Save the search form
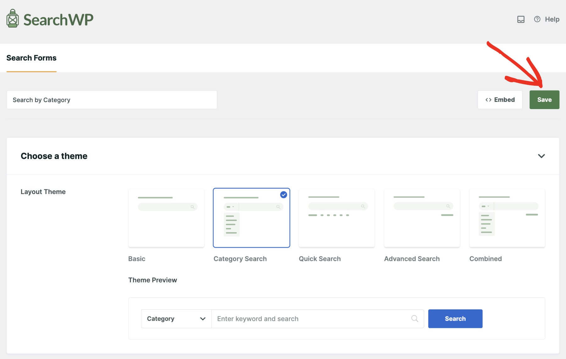566x359 pixels. [544, 100]
